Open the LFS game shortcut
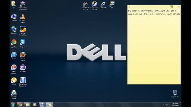This screenshot has width=191, height=107. (x=112, y=5)
